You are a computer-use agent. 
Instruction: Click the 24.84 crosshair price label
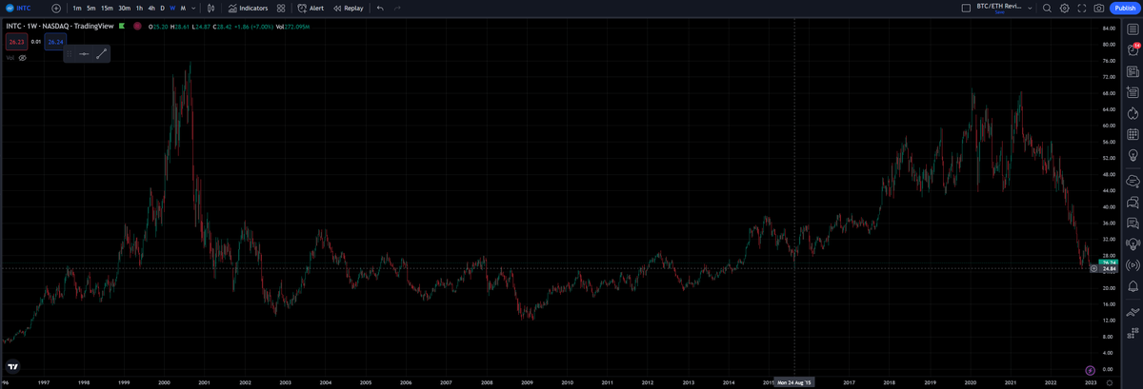pos(1109,268)
